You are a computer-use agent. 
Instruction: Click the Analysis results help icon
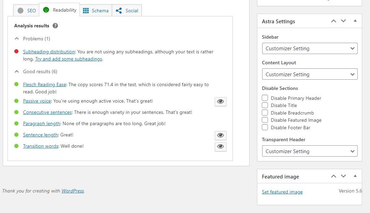[x=55, y=26]
